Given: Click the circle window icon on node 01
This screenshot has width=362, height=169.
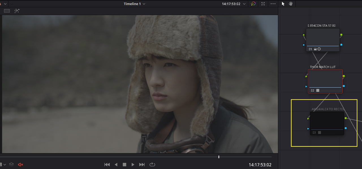Looking at the screenshot, I should pos(319,49).
